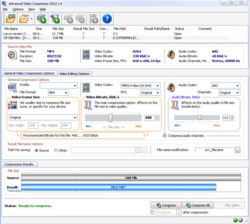Click the file name modification browse button

click(238, 150)
